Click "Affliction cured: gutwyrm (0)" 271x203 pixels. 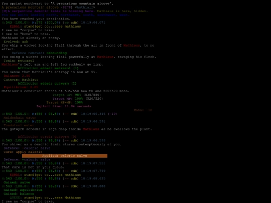47,136
